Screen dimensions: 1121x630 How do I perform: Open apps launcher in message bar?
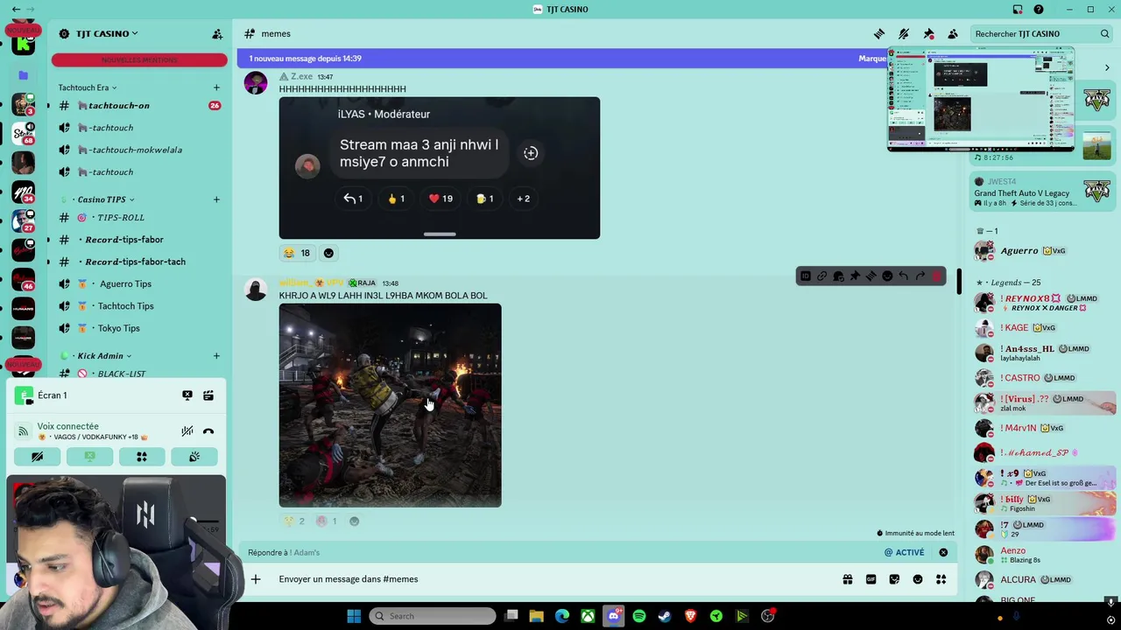click(941, 579)
